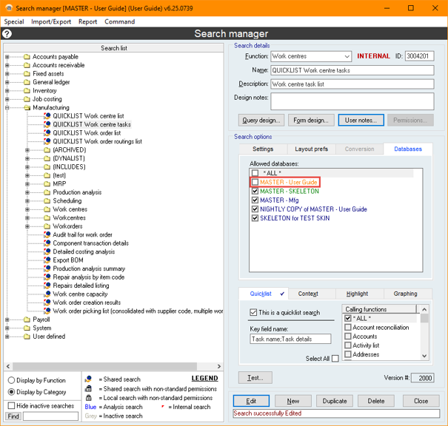This screenshot has width=448, height=426.
Task: Click the Production analysis summary search icon
Action: click(47, 268)
